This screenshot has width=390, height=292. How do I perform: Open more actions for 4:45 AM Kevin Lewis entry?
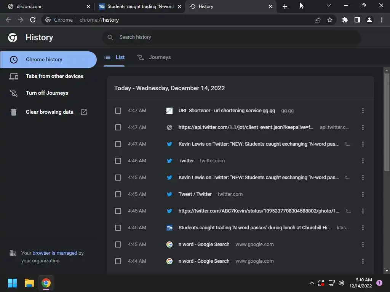tap(363, 178)
